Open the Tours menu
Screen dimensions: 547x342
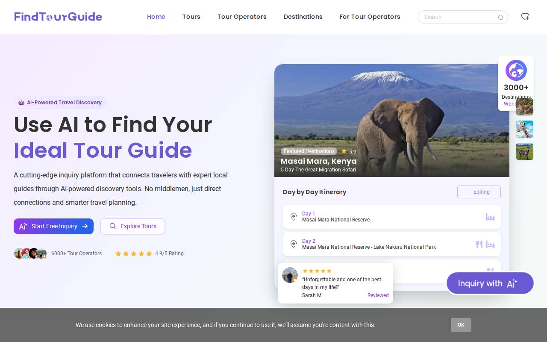click(191, 17)
